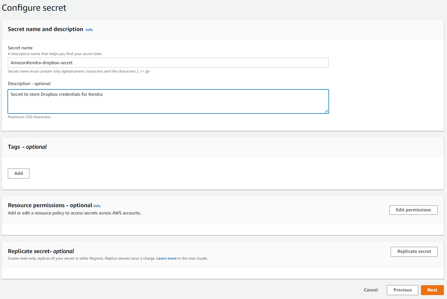Click the "Maximum 250 characters" hint text
The height and width of the screenshot is (299, 447).
tap(30, 117)
